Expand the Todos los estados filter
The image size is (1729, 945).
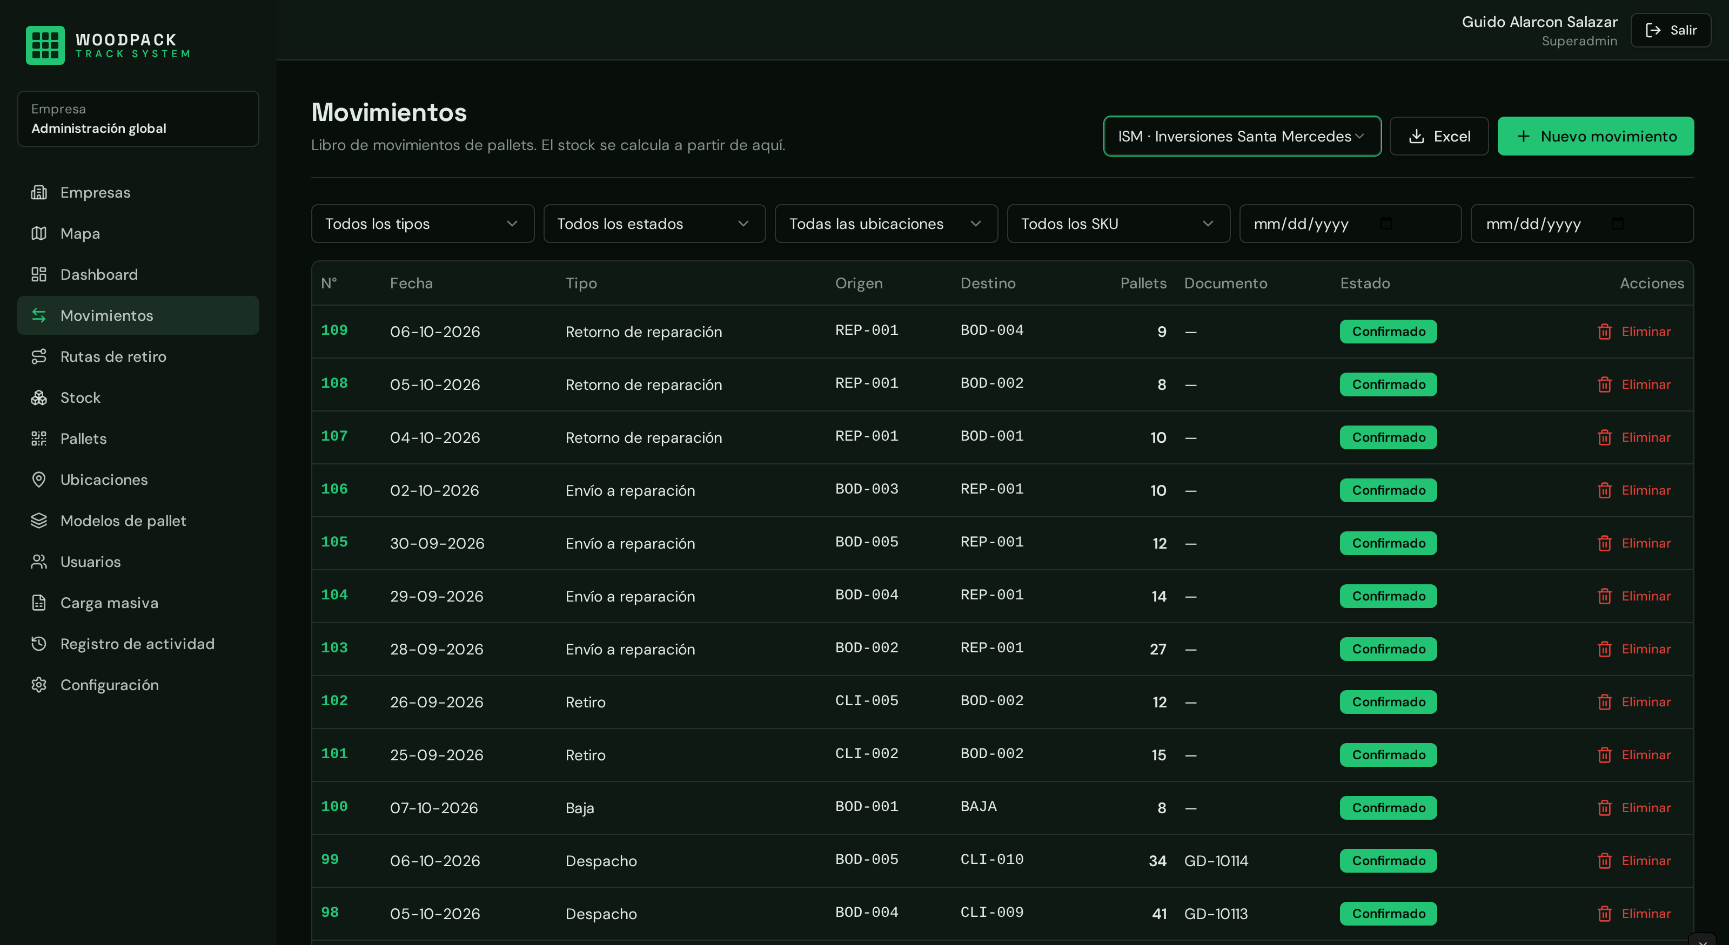coord(654,224)
